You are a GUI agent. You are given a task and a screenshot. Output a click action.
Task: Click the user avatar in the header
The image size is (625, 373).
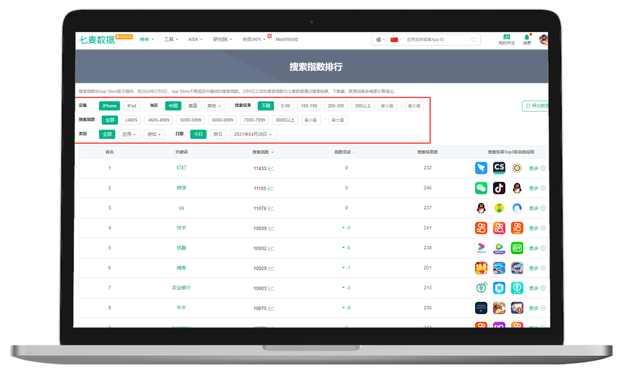point(543,39)
